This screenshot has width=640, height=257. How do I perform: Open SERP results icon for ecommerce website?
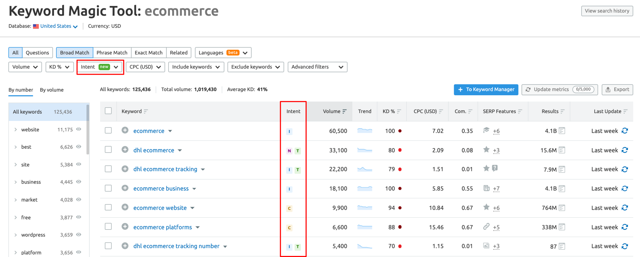coord(562,208)
